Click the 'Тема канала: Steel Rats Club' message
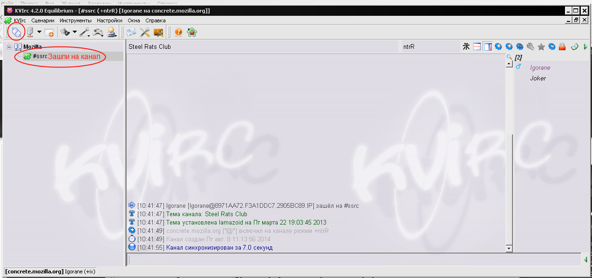 click(x=207, y=214)
